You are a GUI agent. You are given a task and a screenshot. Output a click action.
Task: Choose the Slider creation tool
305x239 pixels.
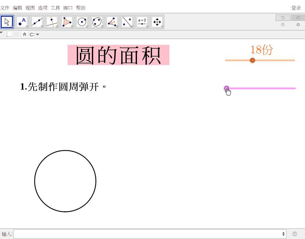click(142, 21)
